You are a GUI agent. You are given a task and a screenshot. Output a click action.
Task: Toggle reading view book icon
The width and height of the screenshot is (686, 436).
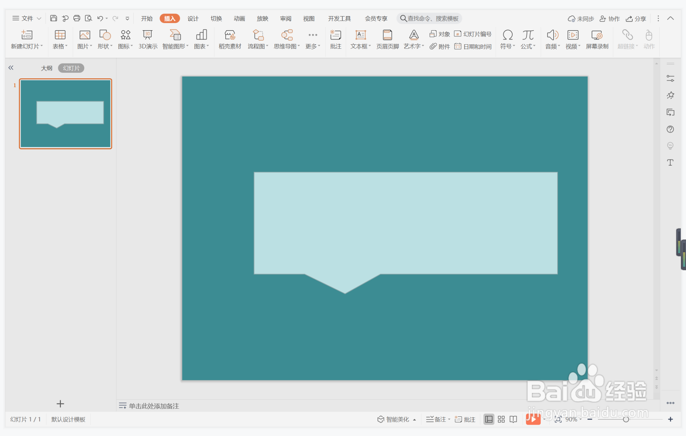tap(513, 419)
